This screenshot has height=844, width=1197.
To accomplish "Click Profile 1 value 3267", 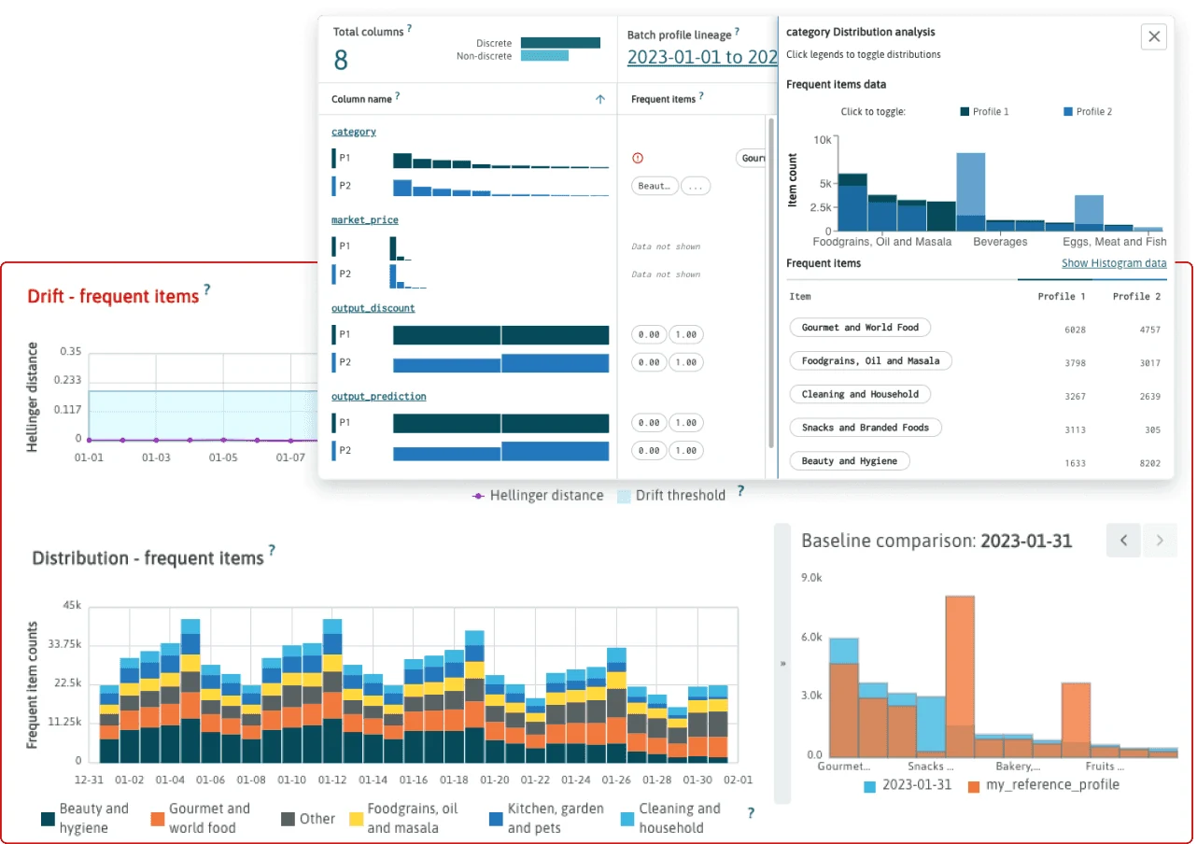I will click(1074, 397).
